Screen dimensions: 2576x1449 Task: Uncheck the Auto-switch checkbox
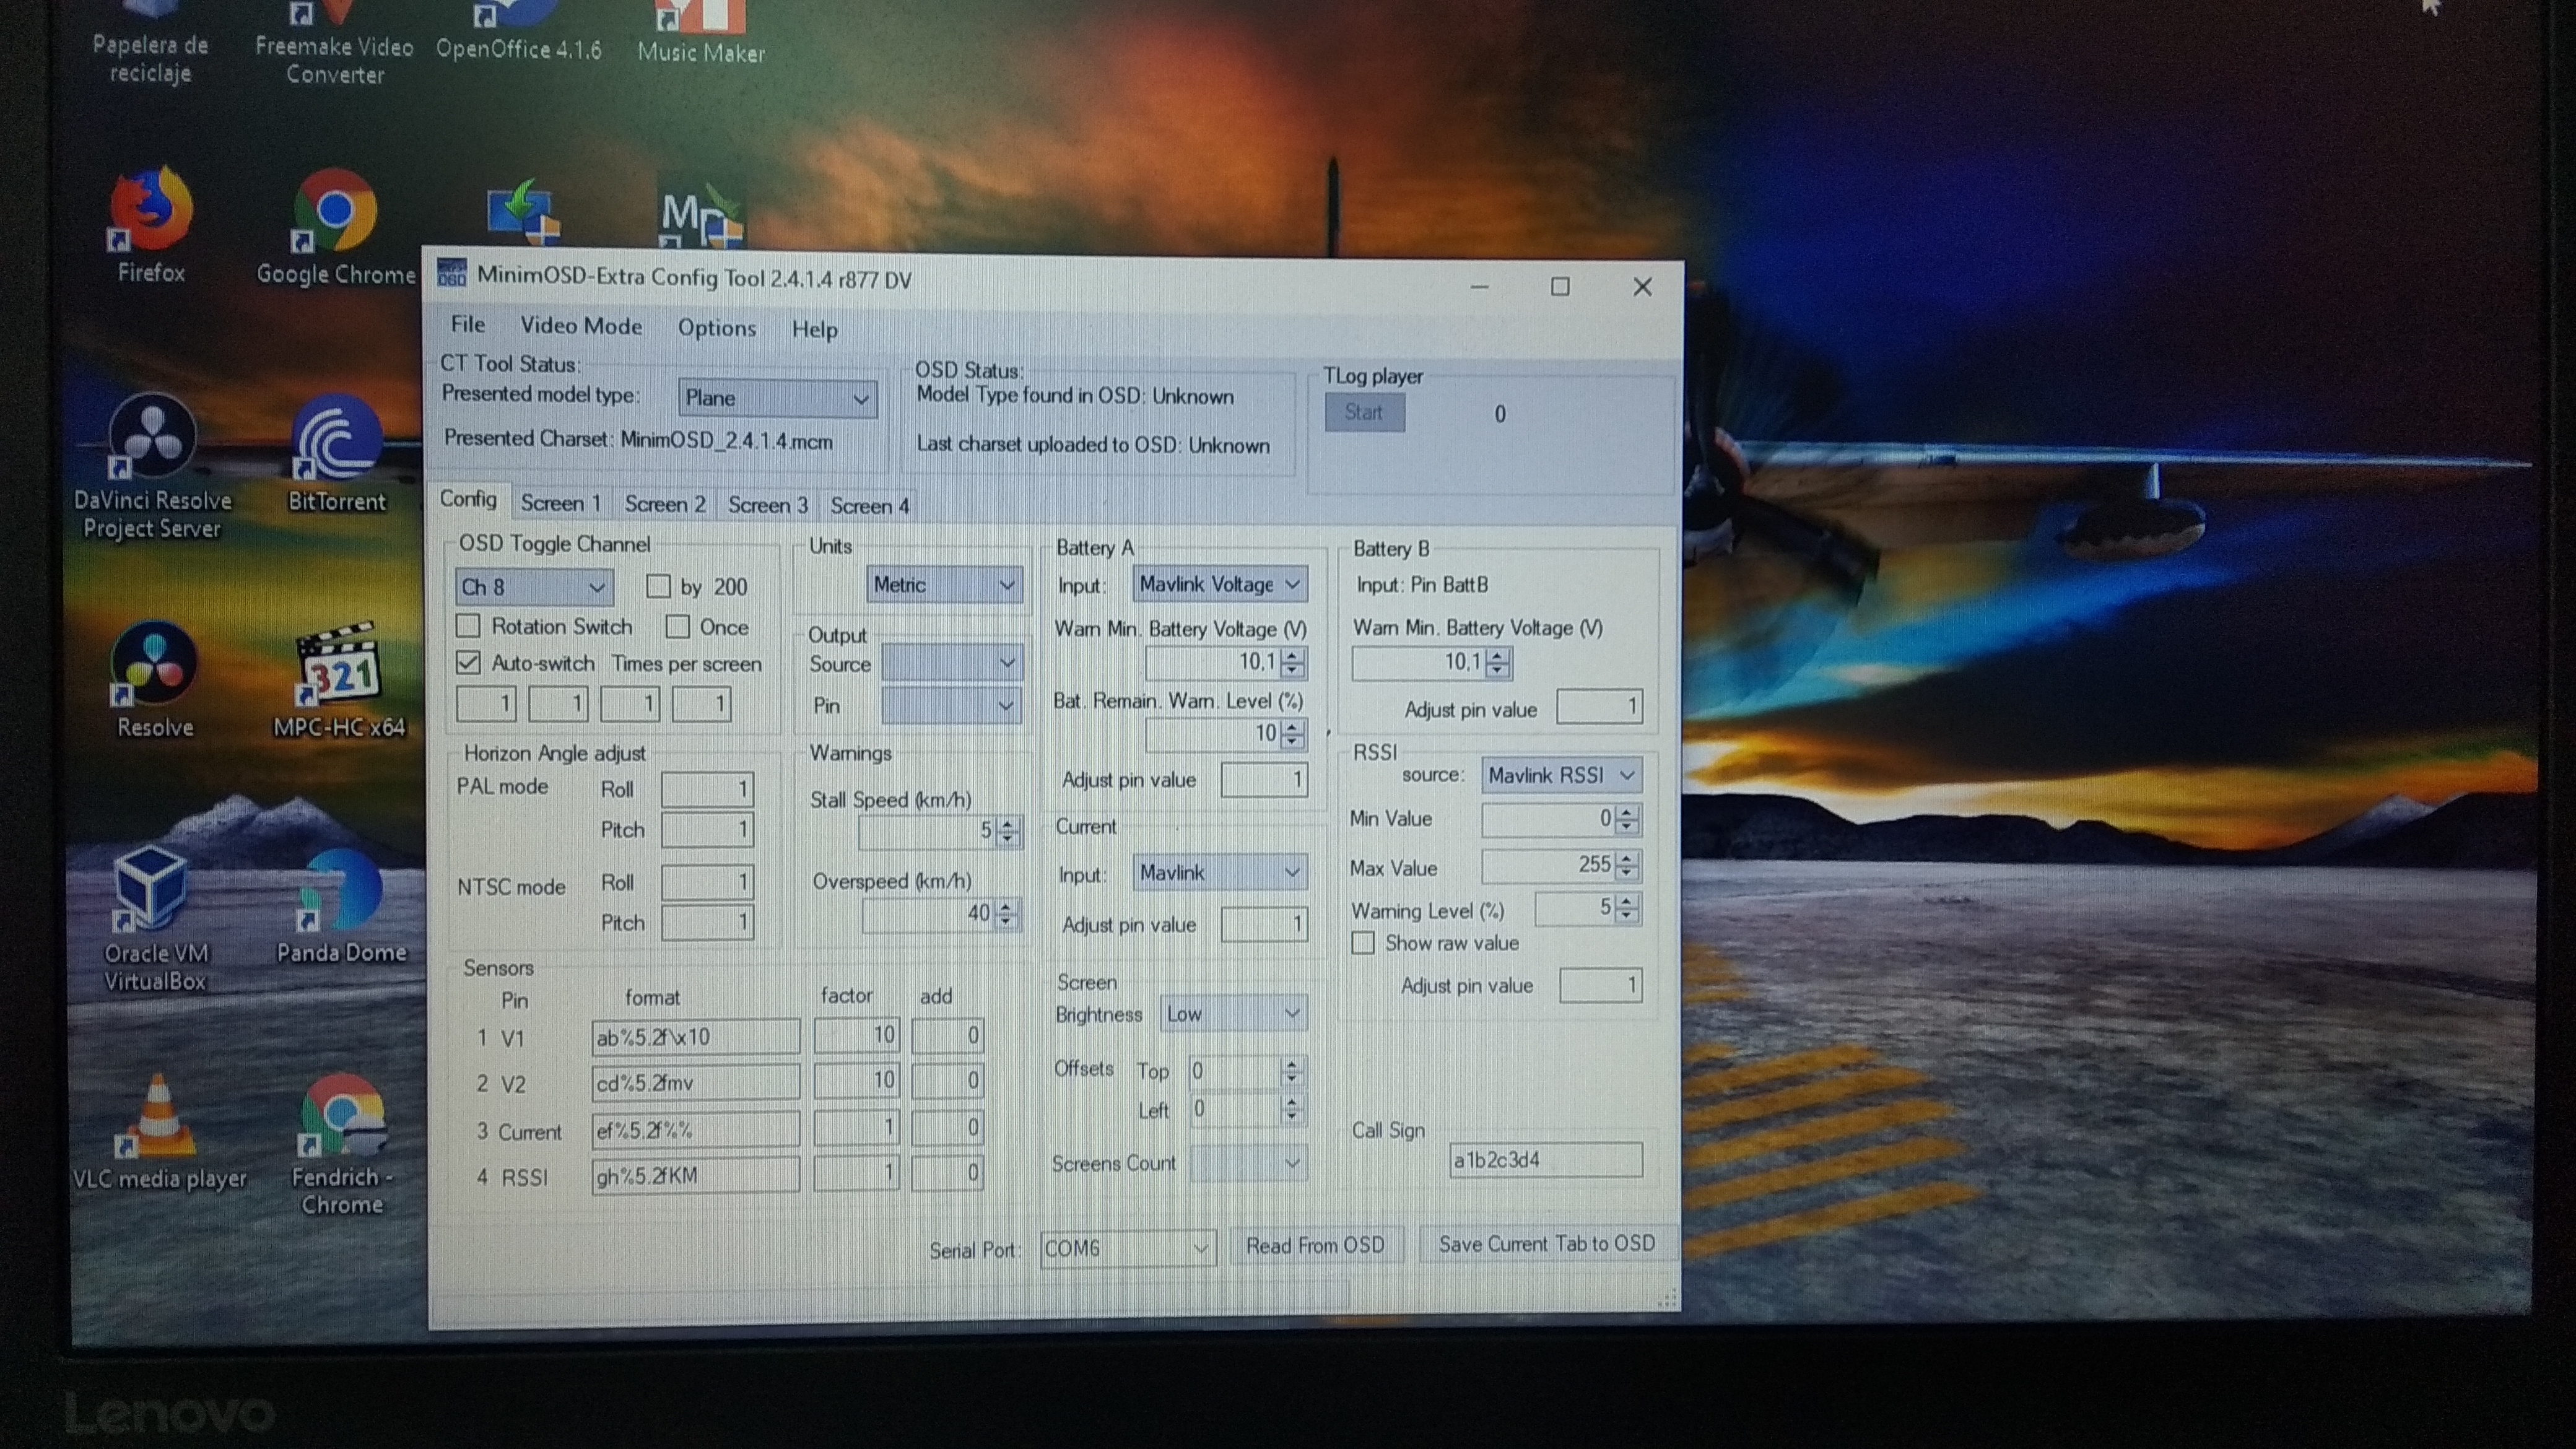[468, 663]
